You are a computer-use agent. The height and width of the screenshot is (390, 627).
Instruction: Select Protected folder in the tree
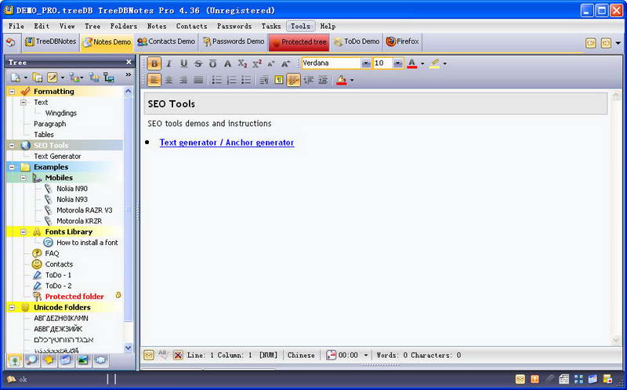[74, 297]
